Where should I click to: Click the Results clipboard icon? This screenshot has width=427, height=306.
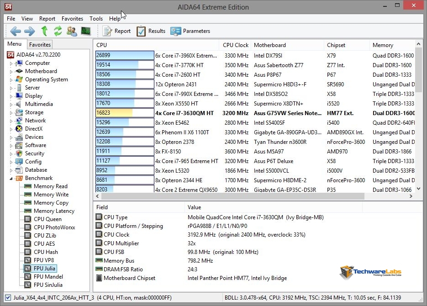141,31
